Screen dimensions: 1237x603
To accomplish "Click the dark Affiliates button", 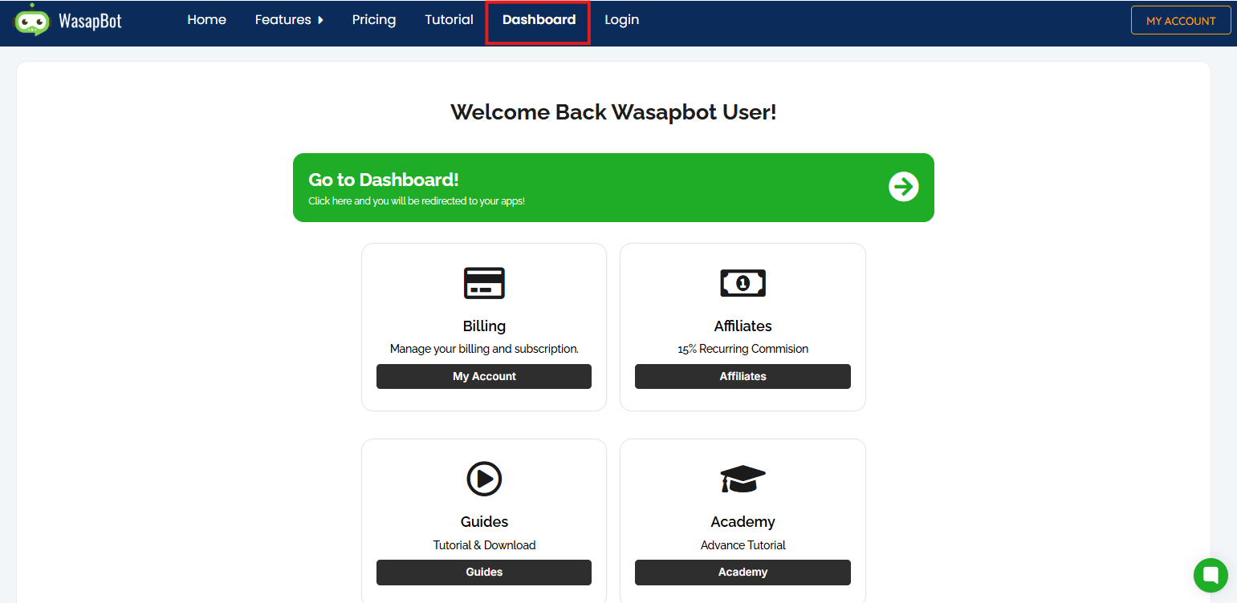I will click(x=743, y=377).
